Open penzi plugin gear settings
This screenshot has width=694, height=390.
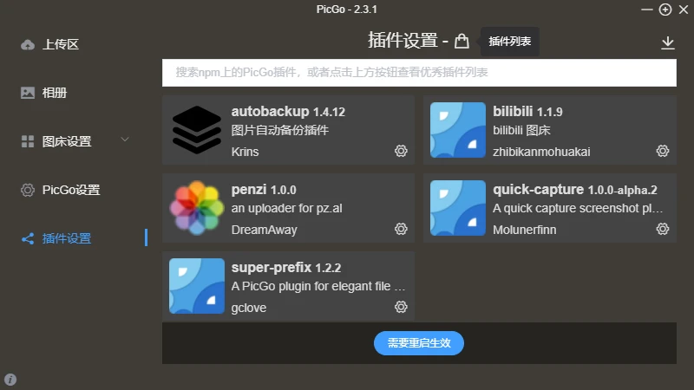401,229
